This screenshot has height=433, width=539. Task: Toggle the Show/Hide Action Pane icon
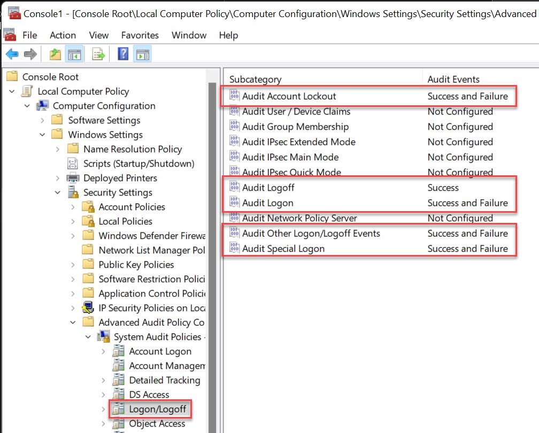point(142,53)
